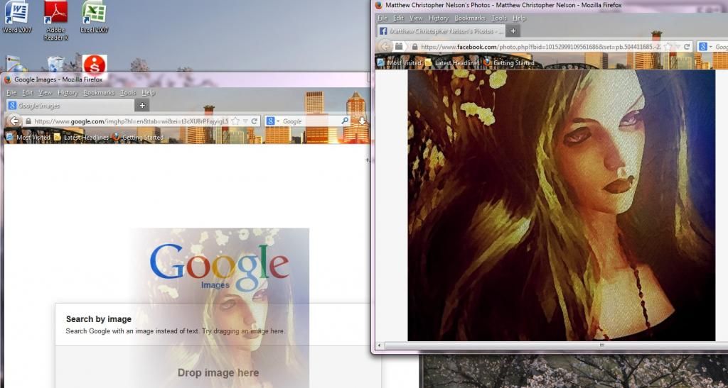The height and width of the screenshot is (388, 728).
Task: Open the View menu in the Google Images window
Action: pyautogui.click(x=45, y=93)
